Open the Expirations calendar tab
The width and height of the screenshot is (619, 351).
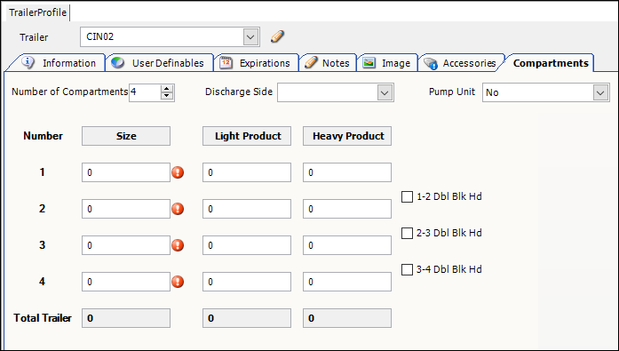click(x=256, y=63)
